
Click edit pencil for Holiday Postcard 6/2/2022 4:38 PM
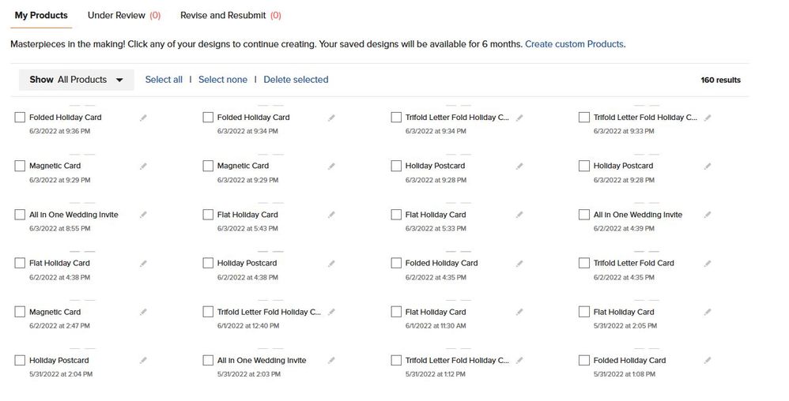[331, 264]
